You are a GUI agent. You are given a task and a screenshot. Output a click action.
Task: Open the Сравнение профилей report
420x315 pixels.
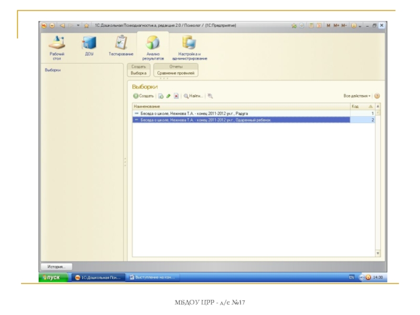click(x=176, y=73)
